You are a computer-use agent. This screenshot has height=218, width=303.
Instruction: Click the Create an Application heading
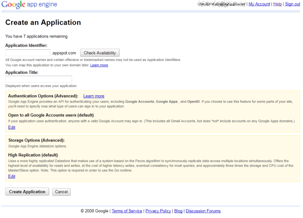(43, 22)
